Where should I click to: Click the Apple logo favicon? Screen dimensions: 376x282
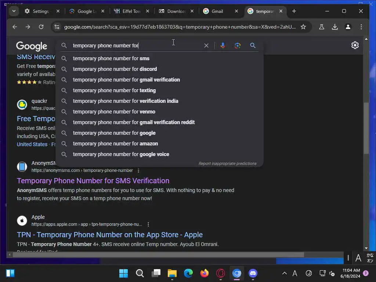[x=22, y=221]
